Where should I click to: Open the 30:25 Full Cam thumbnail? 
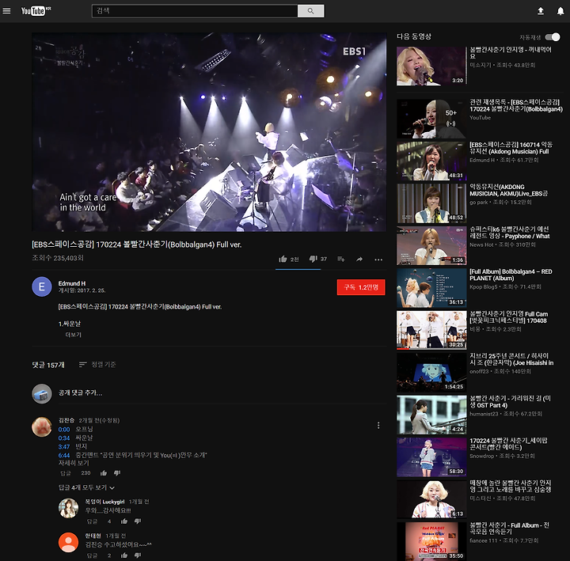(431, 330)
